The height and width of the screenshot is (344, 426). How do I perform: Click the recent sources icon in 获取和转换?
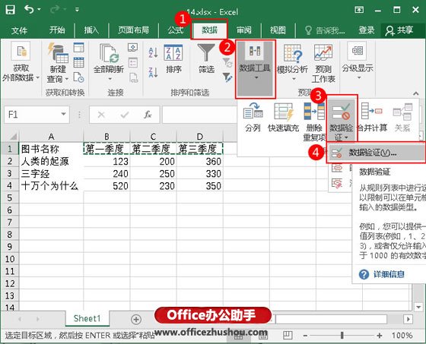(x=78, y=77)
